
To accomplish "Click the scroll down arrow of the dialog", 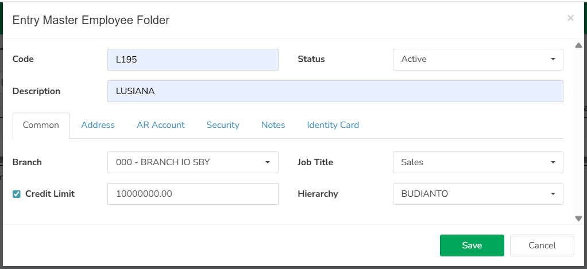I will tap(578, 219).
